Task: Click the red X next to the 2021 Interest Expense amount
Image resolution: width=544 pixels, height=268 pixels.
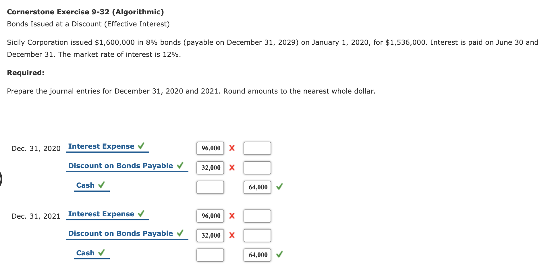Action: 232,216
